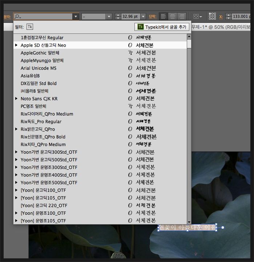Click the X coordinate stepper
This screenshot has width=254, height=262.
[229, 17]
